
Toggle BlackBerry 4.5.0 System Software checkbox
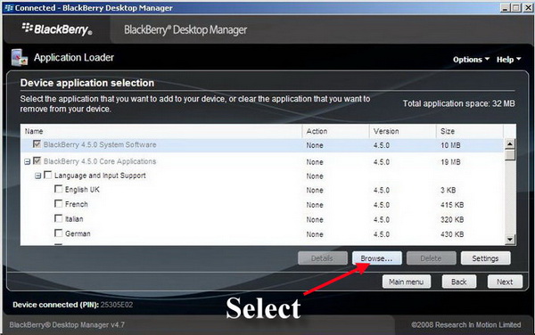tap(37, 144)
